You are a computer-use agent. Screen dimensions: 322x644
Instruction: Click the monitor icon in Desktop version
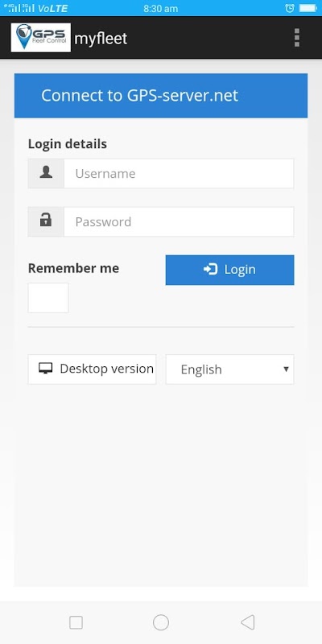click(46, 369)
